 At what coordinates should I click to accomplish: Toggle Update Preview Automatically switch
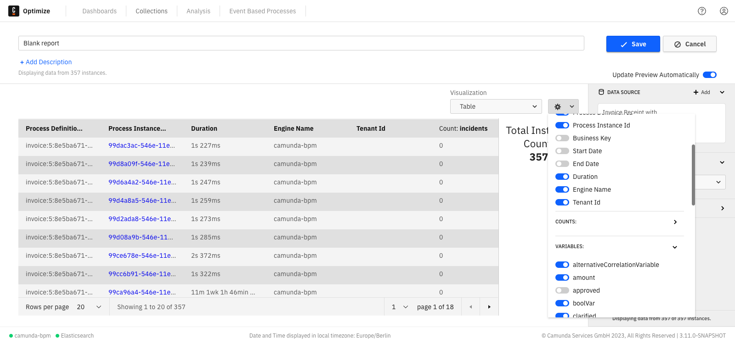tap(710, 75)
